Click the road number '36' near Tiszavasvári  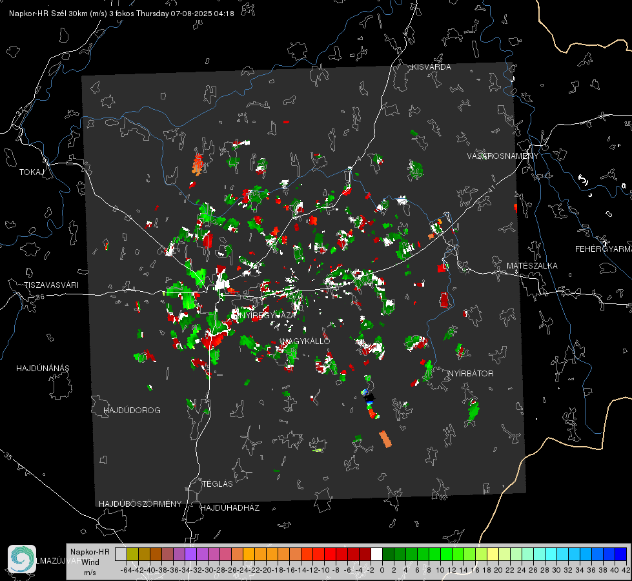click(40, 297)
